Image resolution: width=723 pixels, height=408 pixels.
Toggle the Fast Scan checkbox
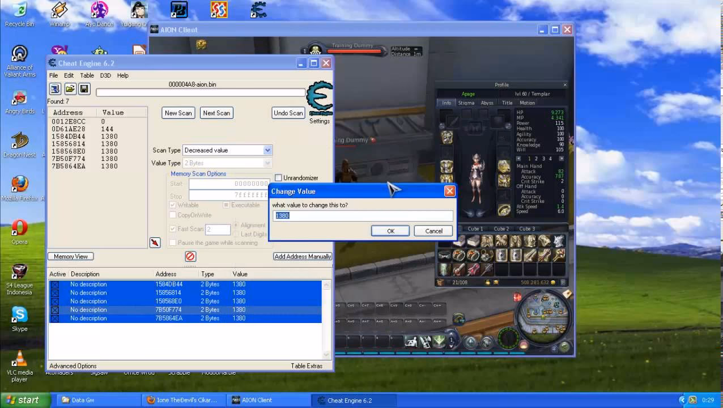click(173, 229)
